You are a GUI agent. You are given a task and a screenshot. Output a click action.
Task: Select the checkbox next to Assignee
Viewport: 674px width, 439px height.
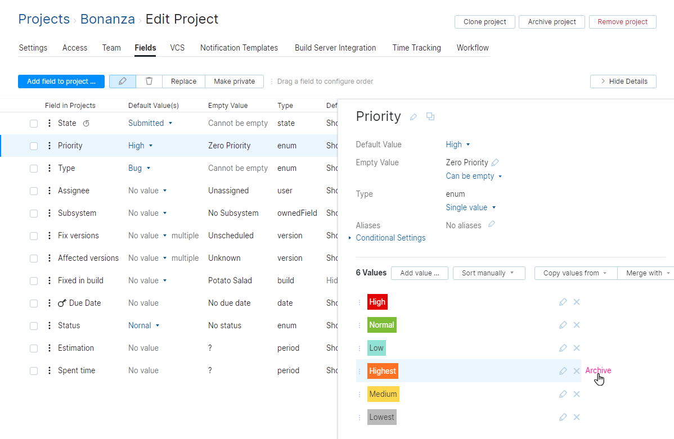point(34,191)
